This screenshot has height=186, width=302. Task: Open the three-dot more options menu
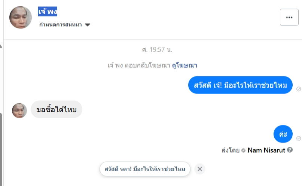coord(289,17)
